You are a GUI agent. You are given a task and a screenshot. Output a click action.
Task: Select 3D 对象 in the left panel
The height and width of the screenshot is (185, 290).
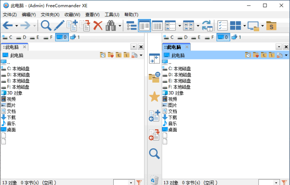pos(11,93)
